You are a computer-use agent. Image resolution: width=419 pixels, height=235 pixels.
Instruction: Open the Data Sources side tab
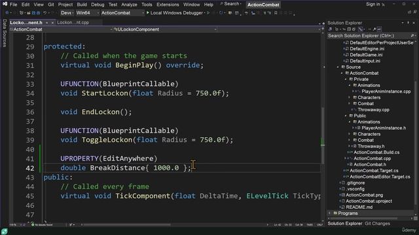pyautogui.click(x=5, y=33)
